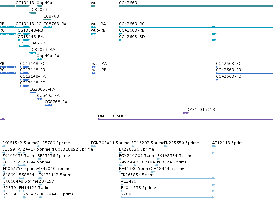Viewport: 273px width, 199px height.
Task: Click protein CG13148-PB
Action: pos(32,70)
